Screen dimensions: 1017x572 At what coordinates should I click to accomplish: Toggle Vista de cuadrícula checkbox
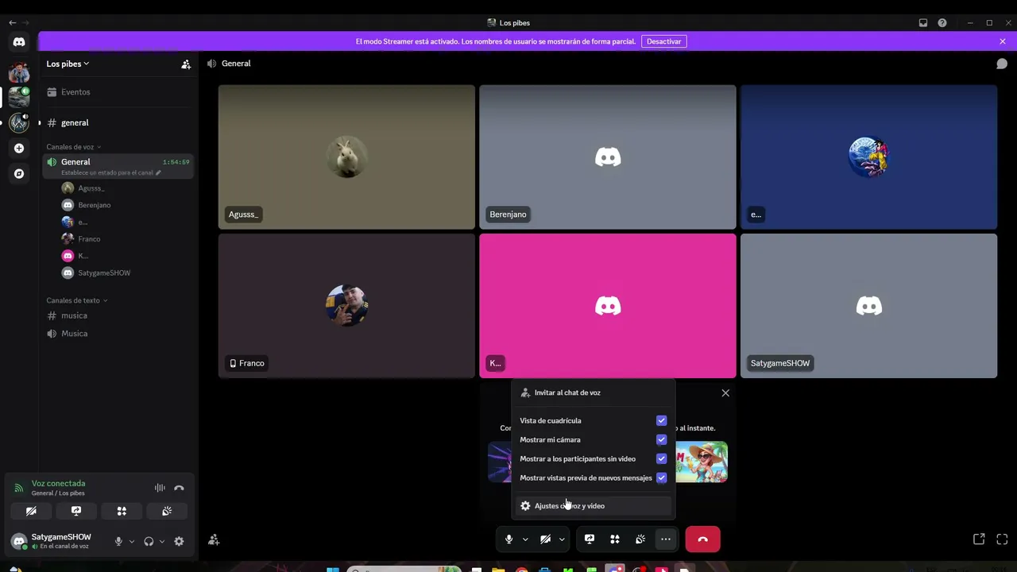click(x=661, y=420)
